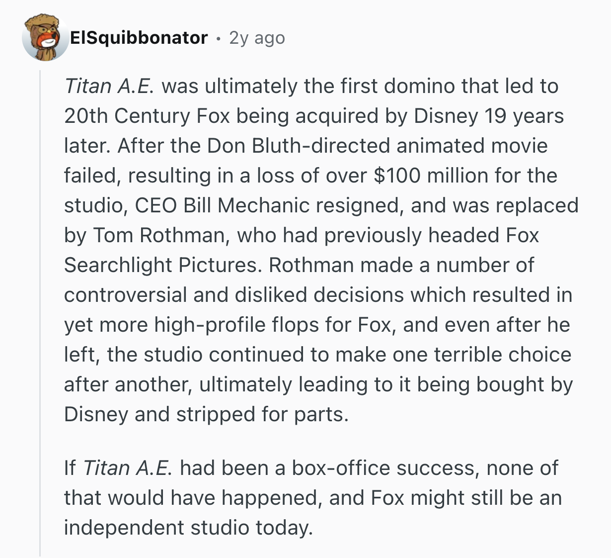The height and width of the screenshot is (558, 611).
Task: Click the italic "Titan A.E." at the comment start
Action: click(x=110, y=87)
